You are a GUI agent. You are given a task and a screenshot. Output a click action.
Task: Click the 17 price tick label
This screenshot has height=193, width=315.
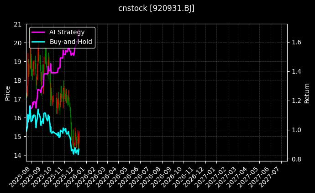point(18,99)
